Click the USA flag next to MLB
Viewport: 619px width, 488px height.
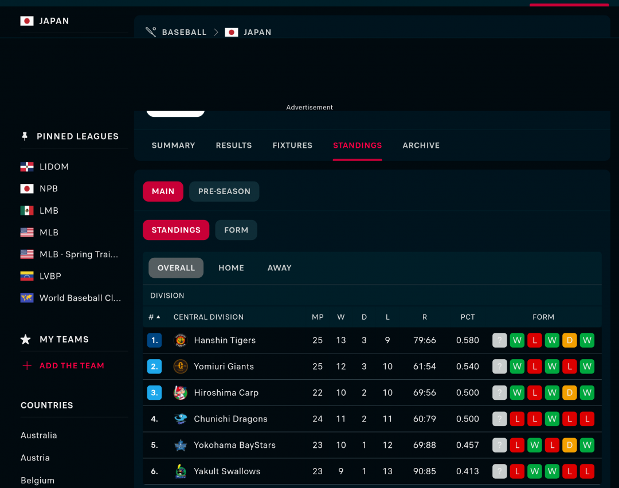coord(27,233)
